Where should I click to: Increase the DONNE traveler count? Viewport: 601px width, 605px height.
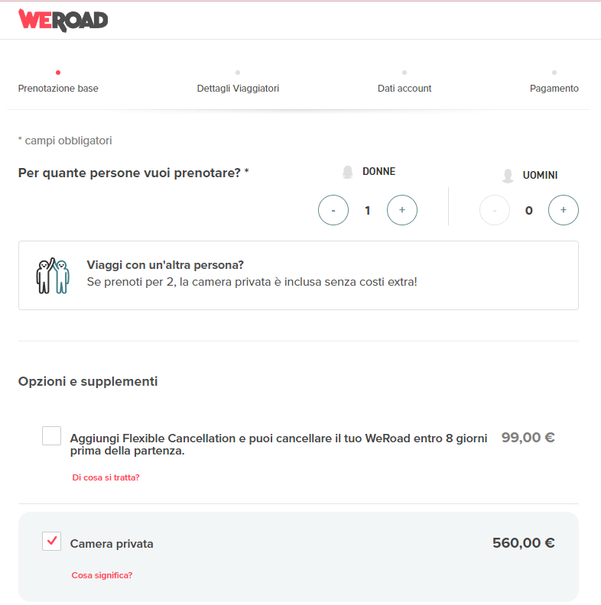pos(402,210)
